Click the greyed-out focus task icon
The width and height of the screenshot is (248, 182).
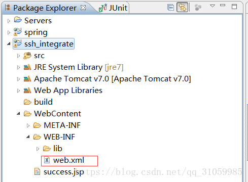198,8
